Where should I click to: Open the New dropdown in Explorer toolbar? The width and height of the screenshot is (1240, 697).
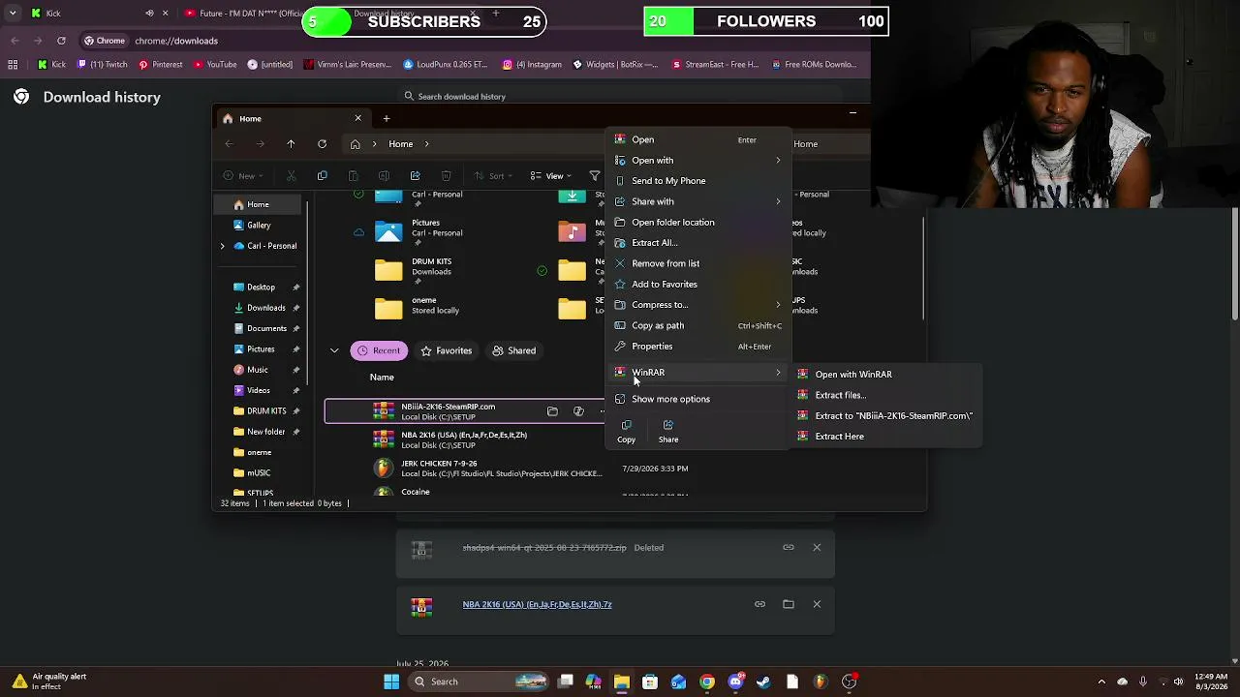[242, 176]
